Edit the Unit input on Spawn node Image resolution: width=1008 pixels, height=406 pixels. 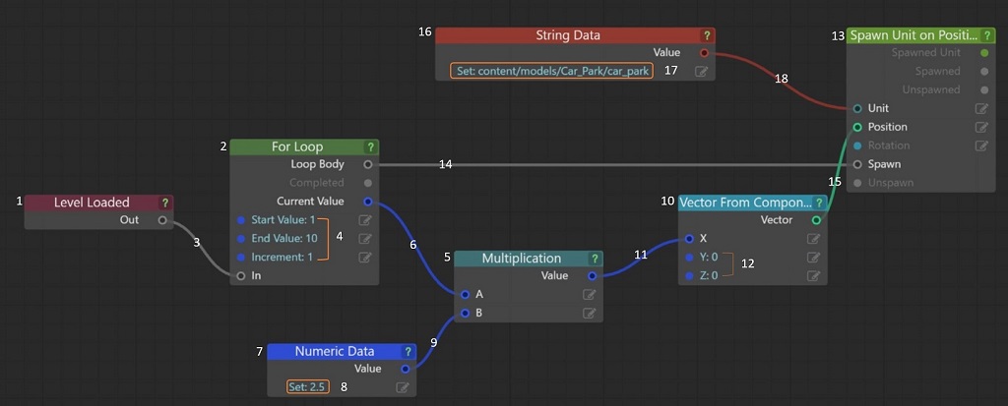point(980,109)
